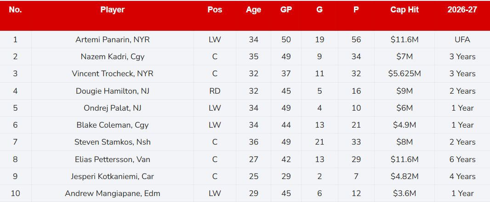Click the GP column header
The width and height of the screenshot is (490, 202).
point(286,10)
